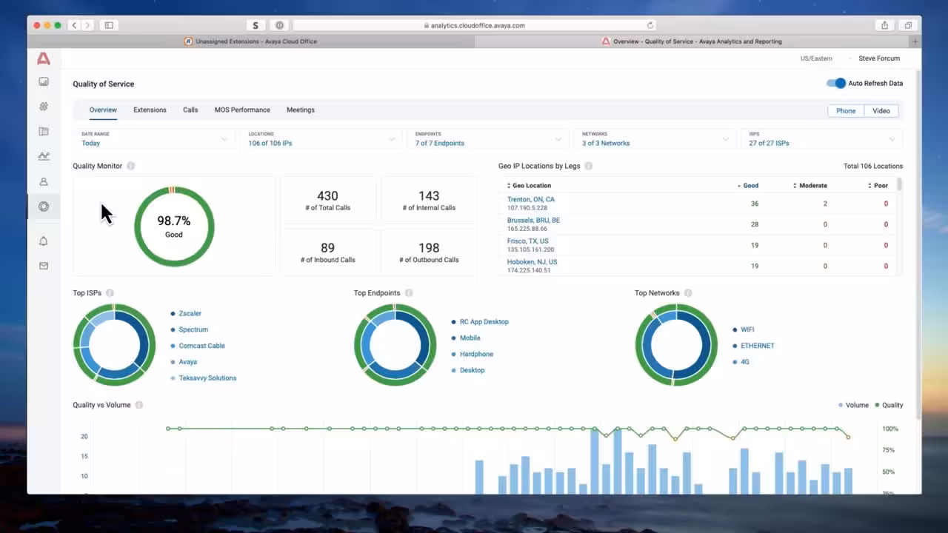Click the Avaya logo in sidebar
The height and width of the screenshot is (533, 948).
[x=44, y=58]
